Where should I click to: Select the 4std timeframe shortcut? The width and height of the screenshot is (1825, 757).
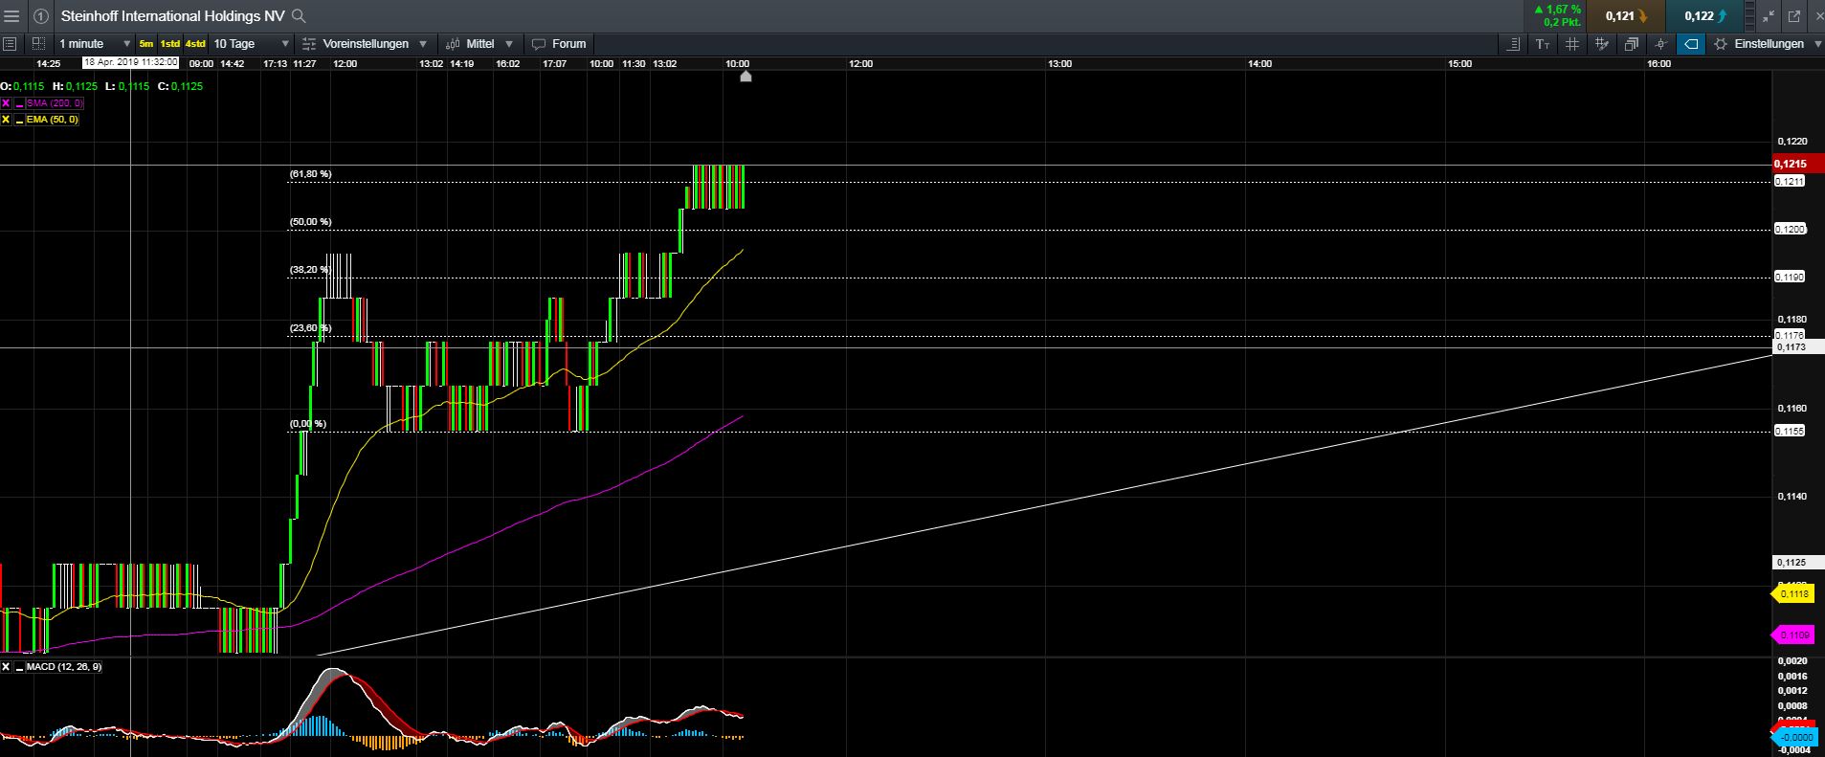point(195,44)
